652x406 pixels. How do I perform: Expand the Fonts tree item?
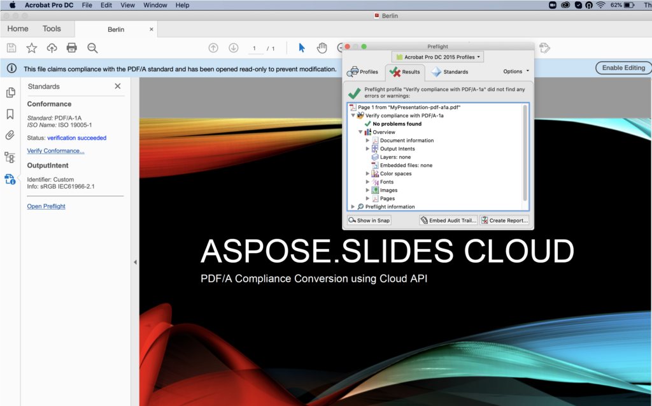tap(367, 182)
